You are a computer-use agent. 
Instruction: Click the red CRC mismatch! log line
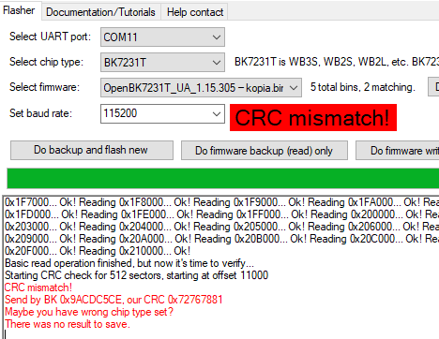tap(38, 287)
